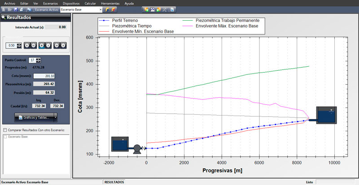
Task: Expand the Gráficos y Tablas dropdown arrow
Action: (x=55, y=117)
